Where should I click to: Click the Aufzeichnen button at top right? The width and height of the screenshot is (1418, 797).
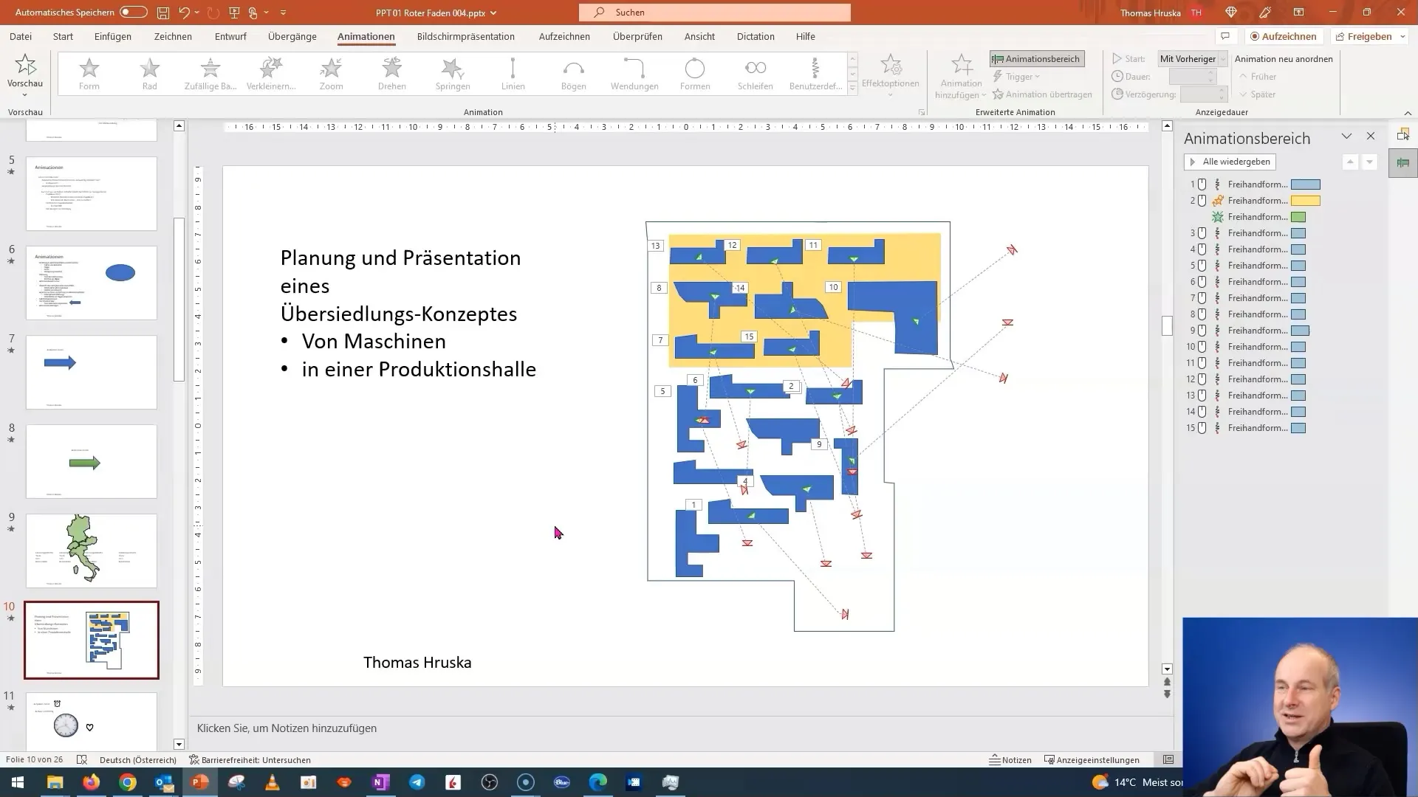(1283, 36)
